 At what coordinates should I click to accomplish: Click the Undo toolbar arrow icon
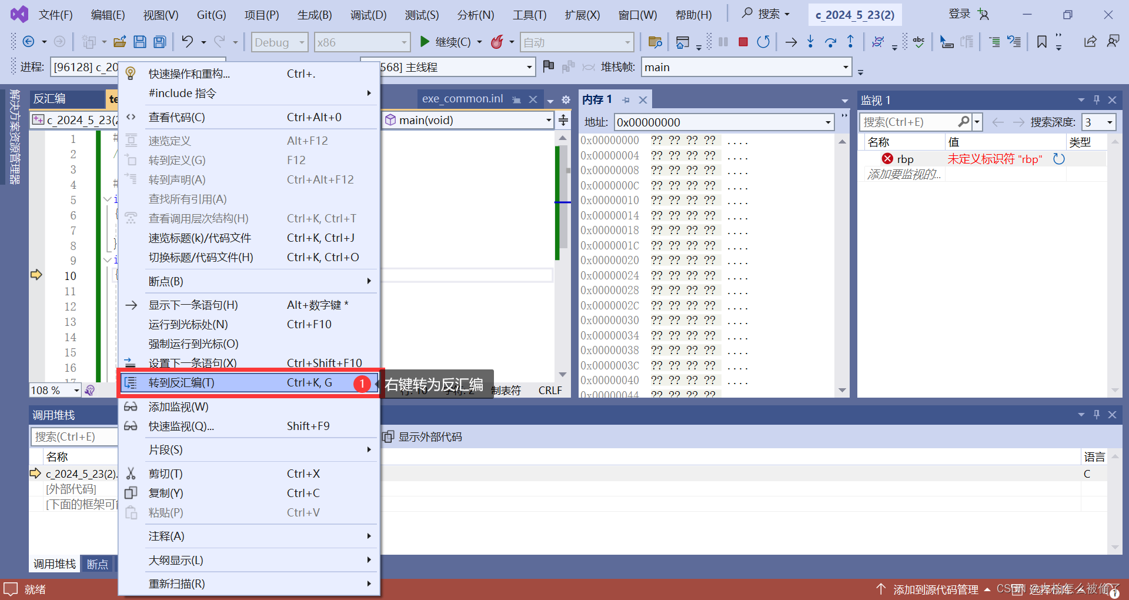(x=187, y=42)
